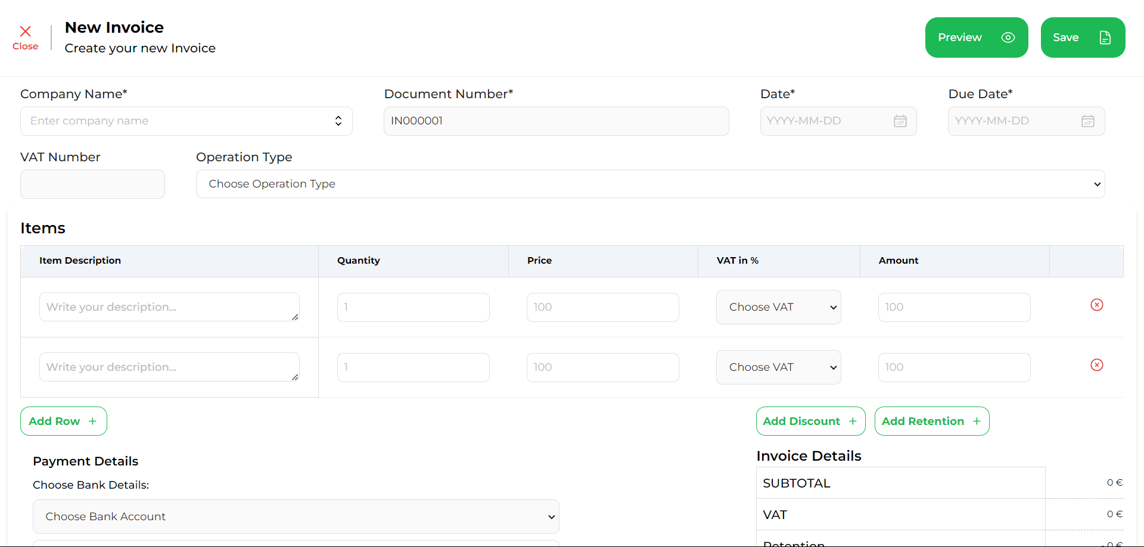Click the first row Price field
Viewport: 1144px width, 547px height.
pyautogui.click(x=603, y=307)
